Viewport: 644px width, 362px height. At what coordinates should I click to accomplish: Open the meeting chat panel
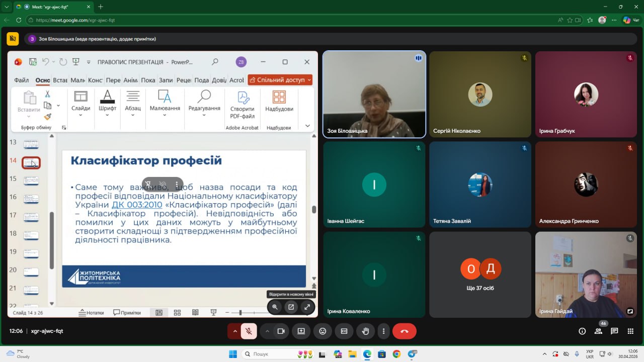pyautogui.click(x=614, y=331)
